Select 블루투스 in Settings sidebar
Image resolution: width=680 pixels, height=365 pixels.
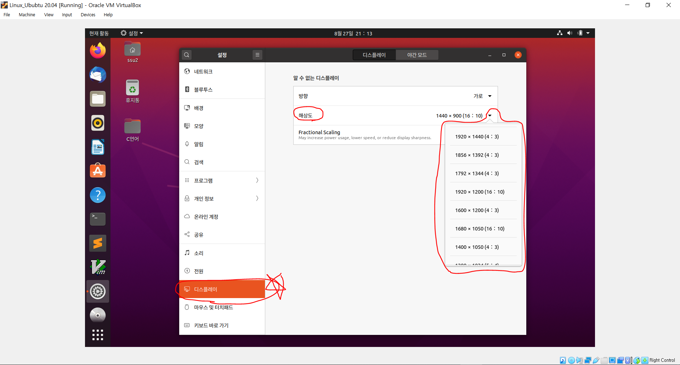(222, 90)
